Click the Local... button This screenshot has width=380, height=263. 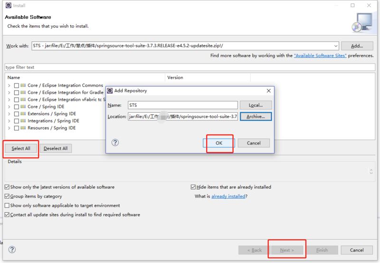tap(256, 105)
